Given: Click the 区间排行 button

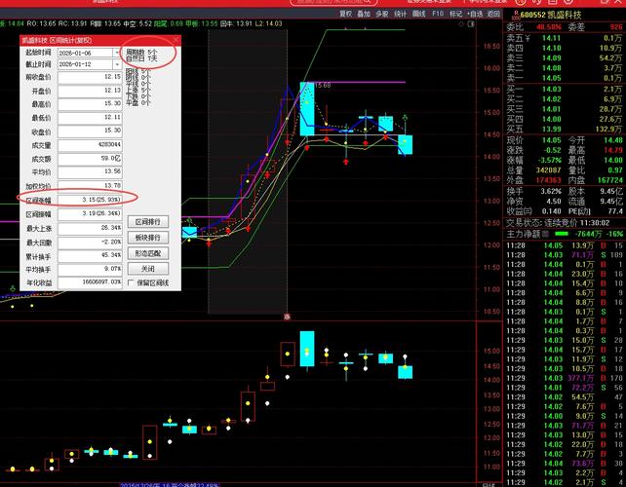Looking at the screenshot, I should (x=147, y=222).
